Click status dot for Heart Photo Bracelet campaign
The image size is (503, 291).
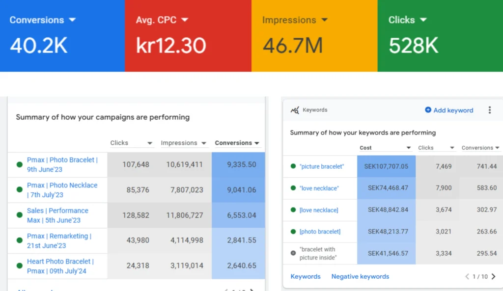(20, 265)
